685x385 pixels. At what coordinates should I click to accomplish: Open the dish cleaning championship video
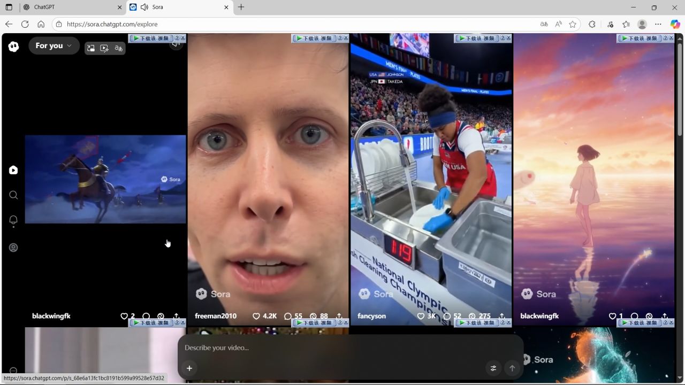(x=431, y=179)
